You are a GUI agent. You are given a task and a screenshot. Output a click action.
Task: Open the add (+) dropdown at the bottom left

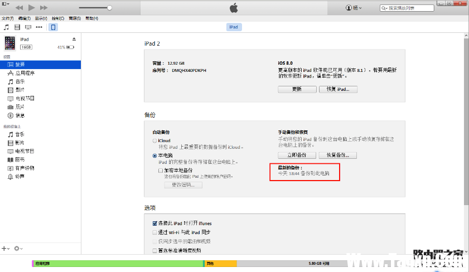tap(6, 249)
